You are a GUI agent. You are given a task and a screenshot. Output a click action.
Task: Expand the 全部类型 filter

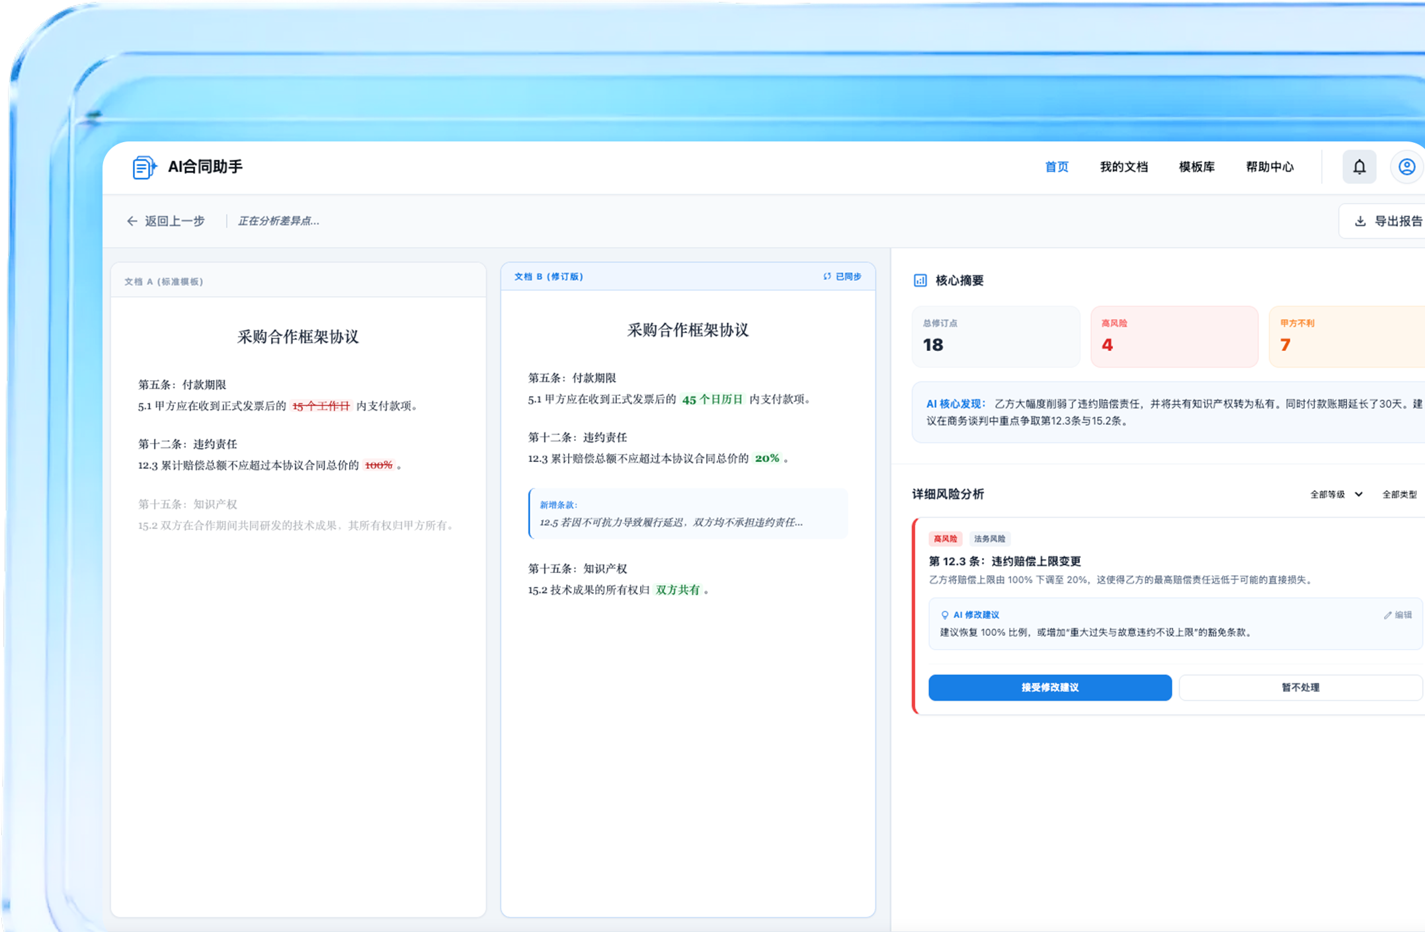1400,494
